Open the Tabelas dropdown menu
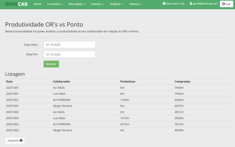235x147 pixels. tap(135, 4)
